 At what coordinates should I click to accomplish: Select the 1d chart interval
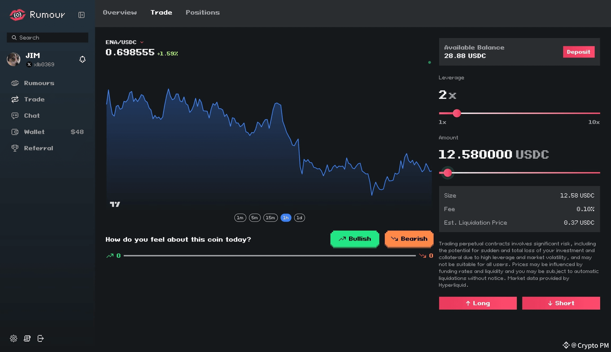click(x=299, y=218)
